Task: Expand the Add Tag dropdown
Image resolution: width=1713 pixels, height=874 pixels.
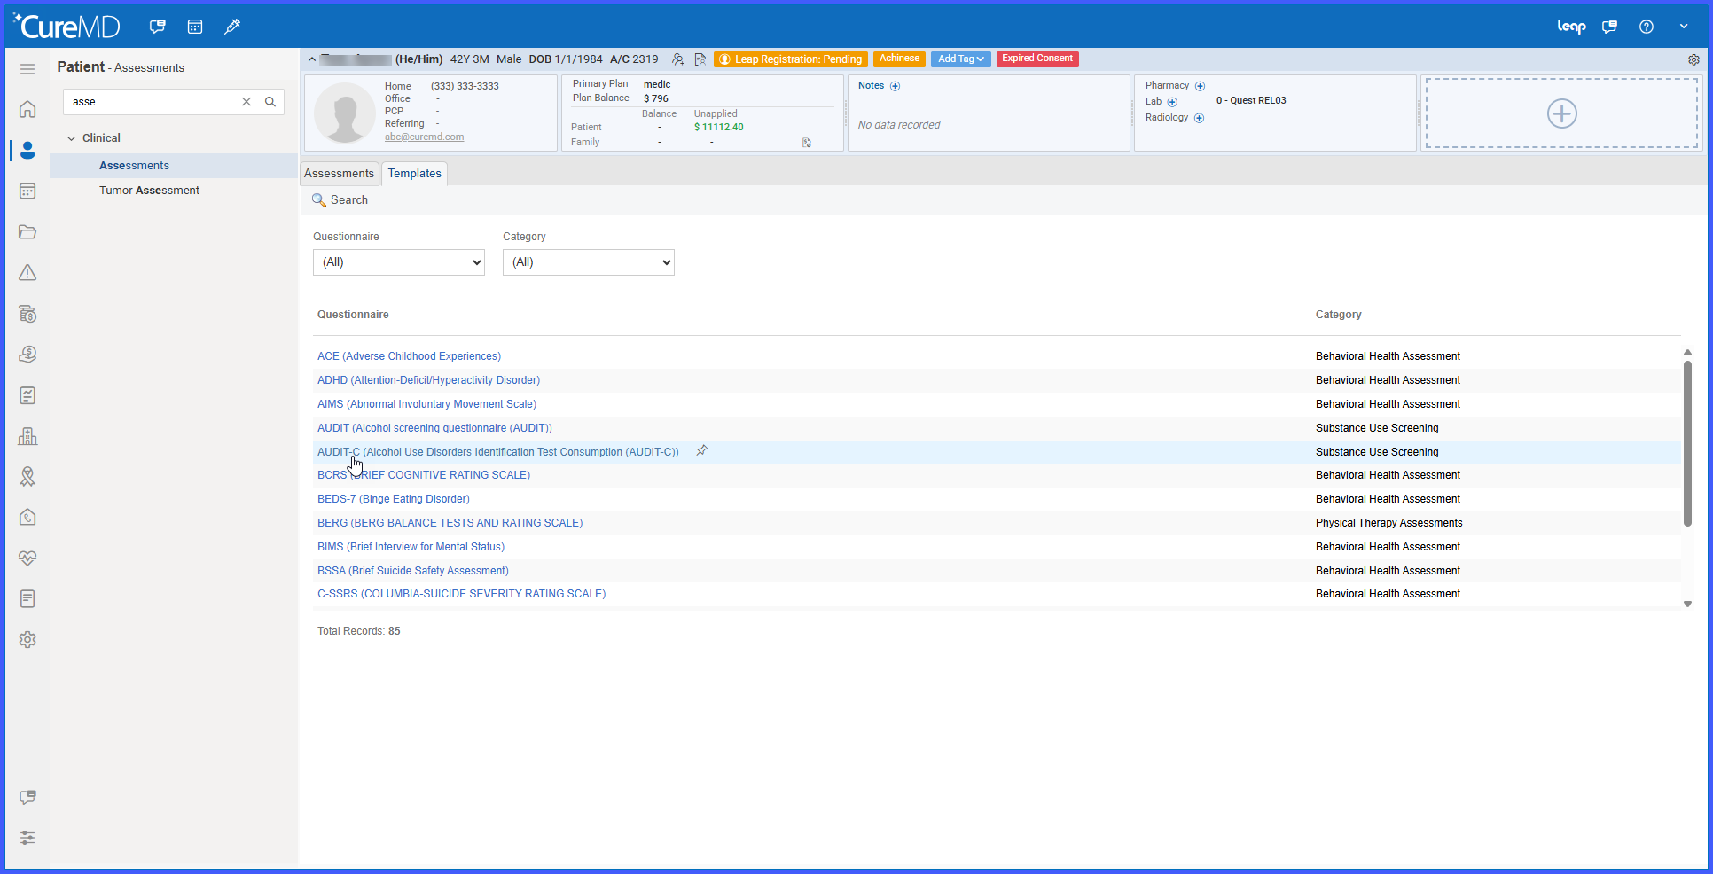Action: 960,59
